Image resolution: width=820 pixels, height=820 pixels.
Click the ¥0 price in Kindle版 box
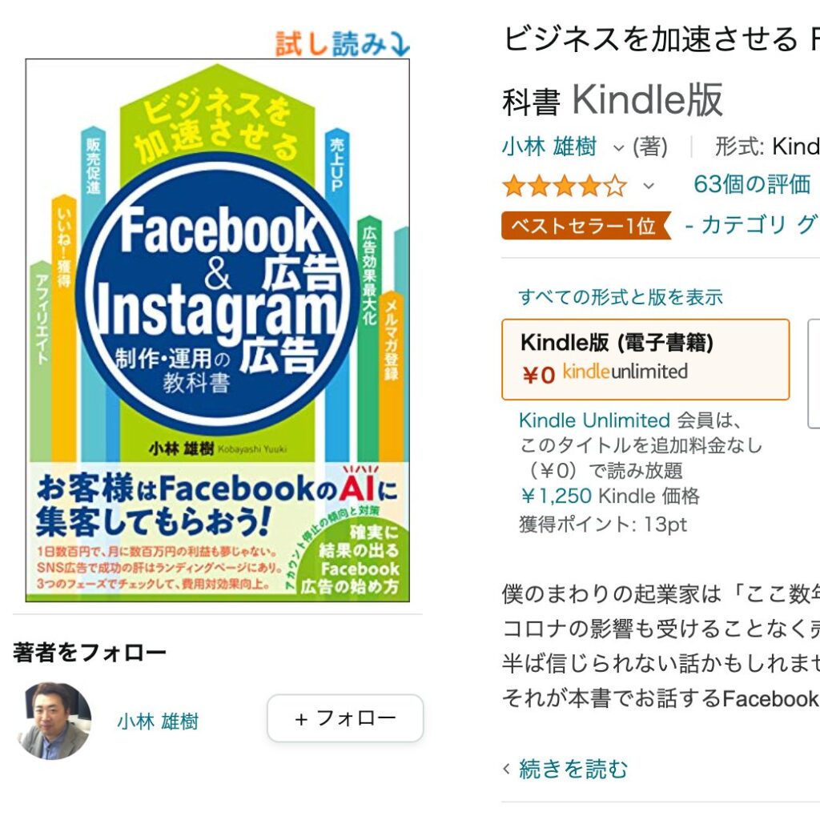539,374
